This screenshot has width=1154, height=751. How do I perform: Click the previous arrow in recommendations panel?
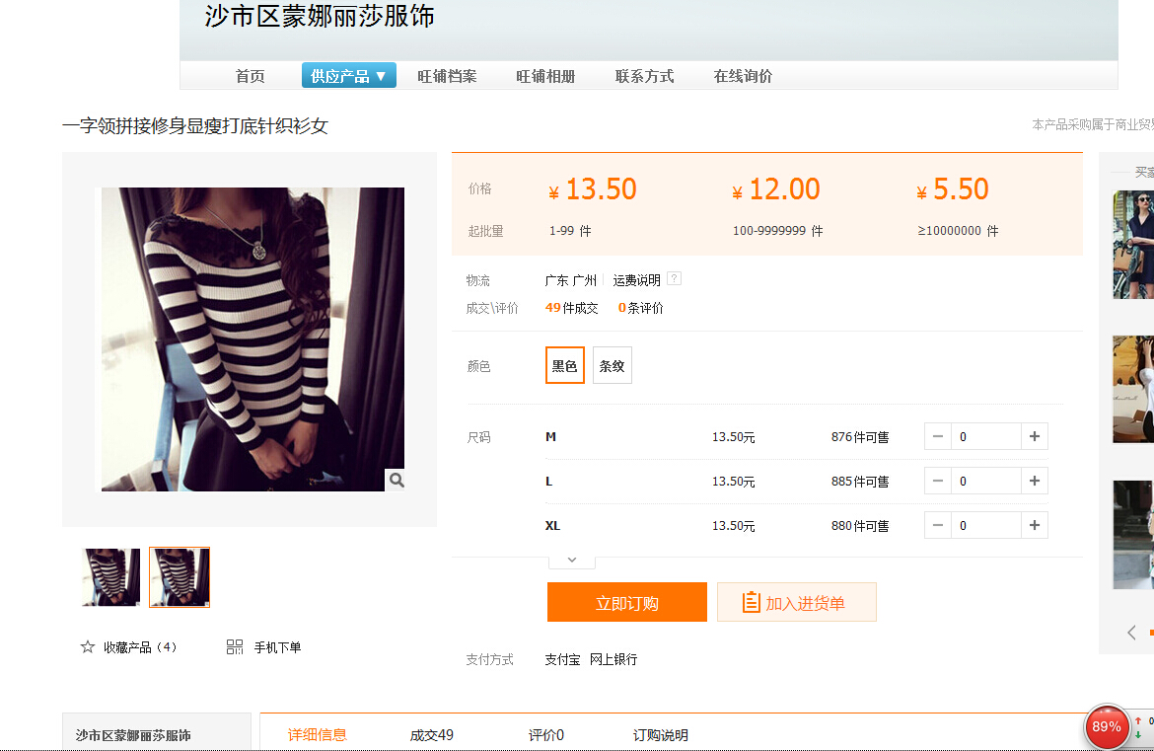1131,633
